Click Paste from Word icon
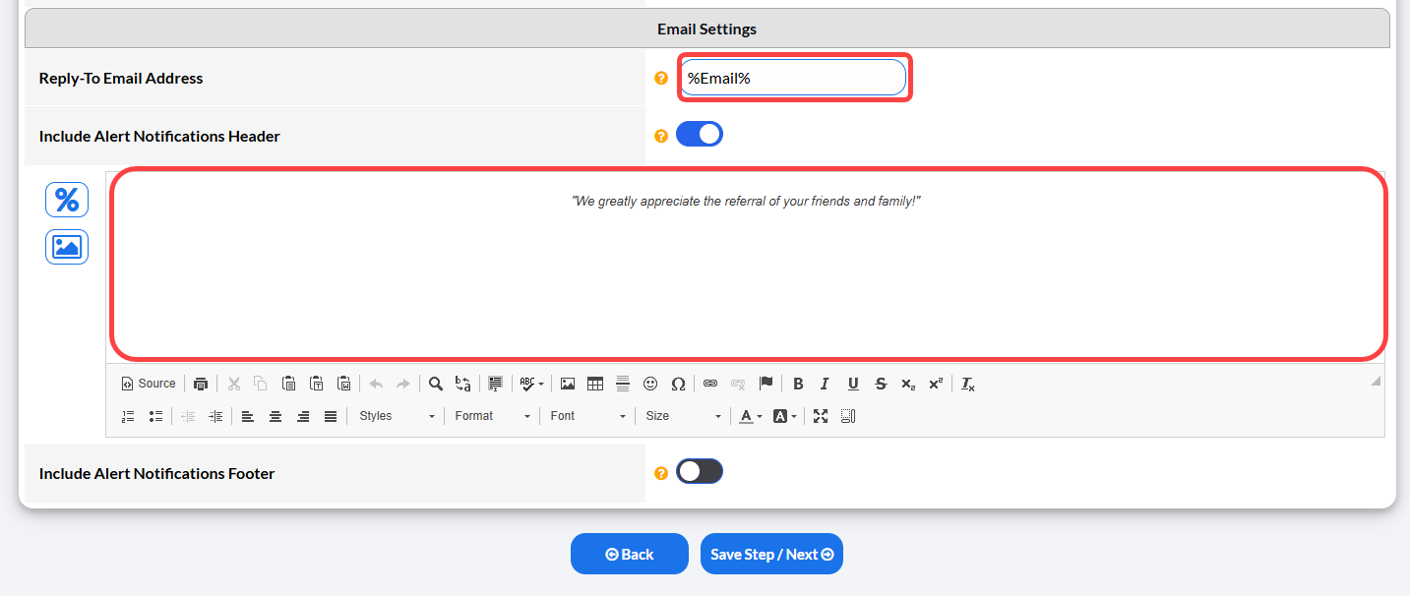Screen dimensions: 1410x596 point(344,384)
